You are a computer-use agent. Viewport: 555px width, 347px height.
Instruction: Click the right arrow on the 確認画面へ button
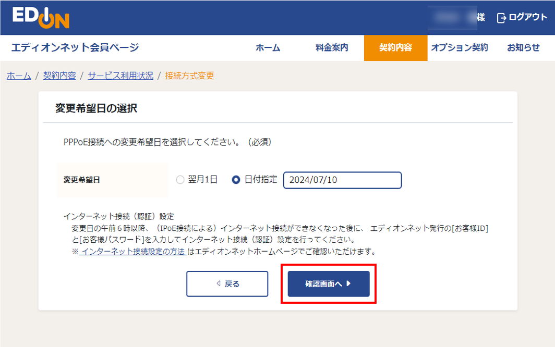coord(347,283)
